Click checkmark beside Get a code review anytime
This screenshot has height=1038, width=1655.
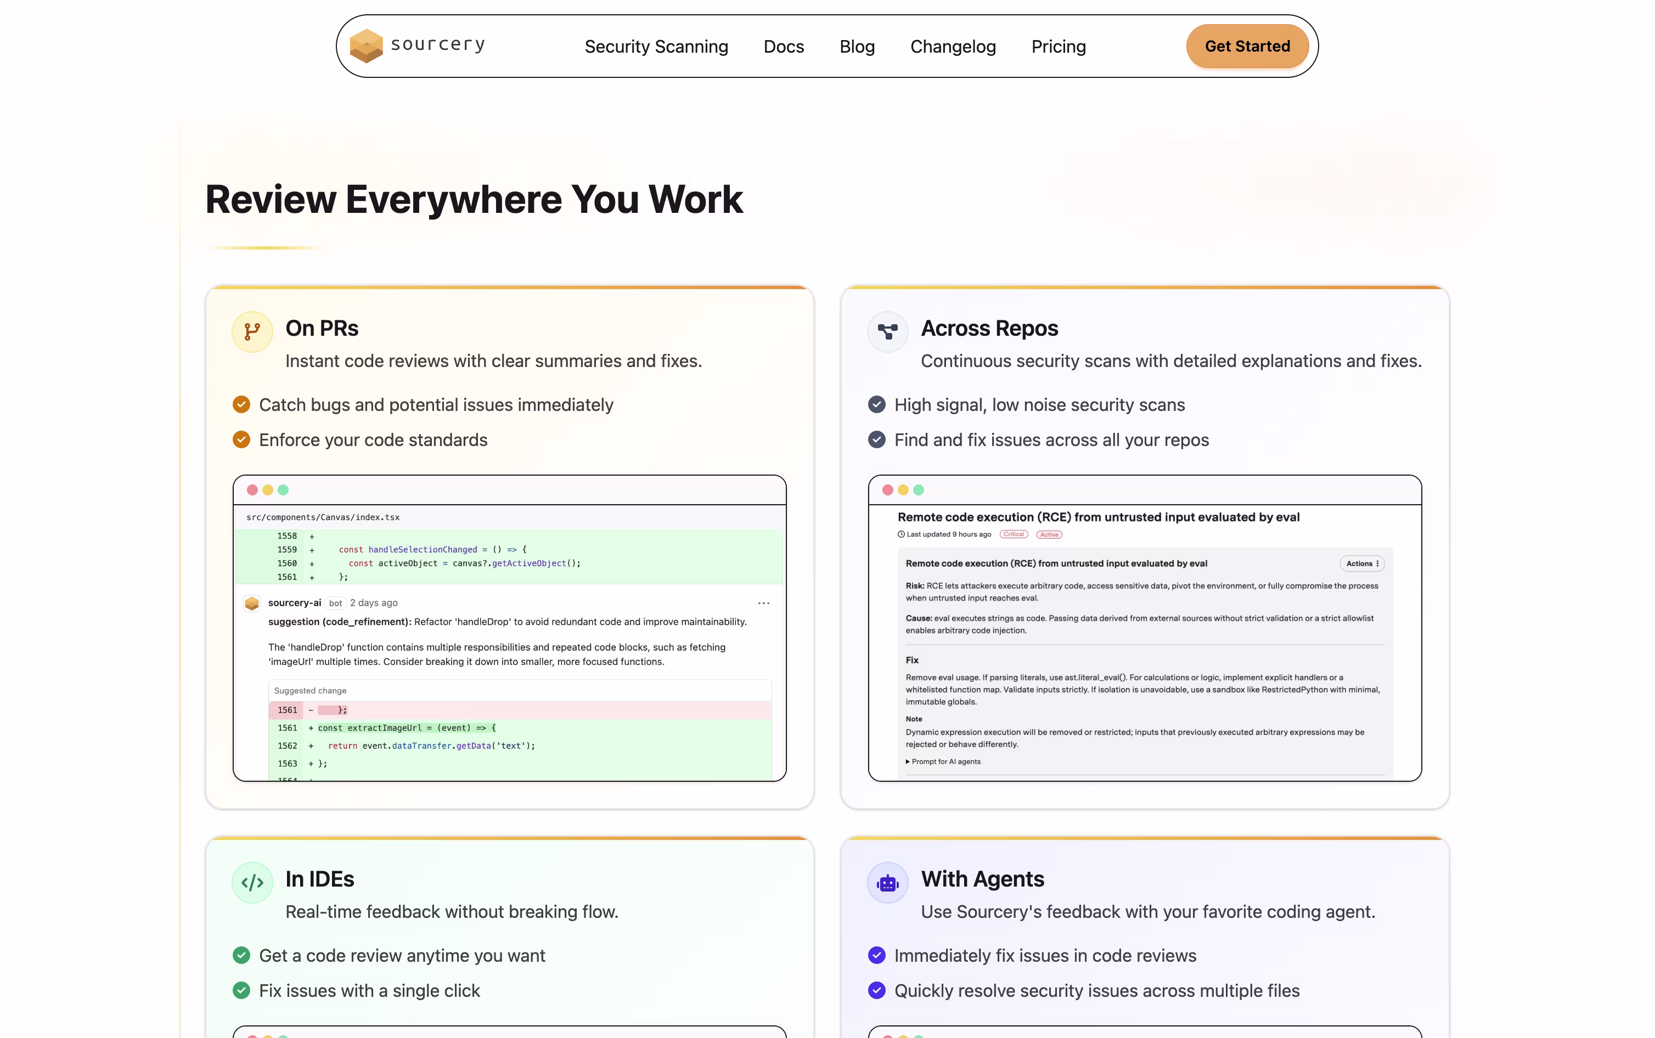241,955
